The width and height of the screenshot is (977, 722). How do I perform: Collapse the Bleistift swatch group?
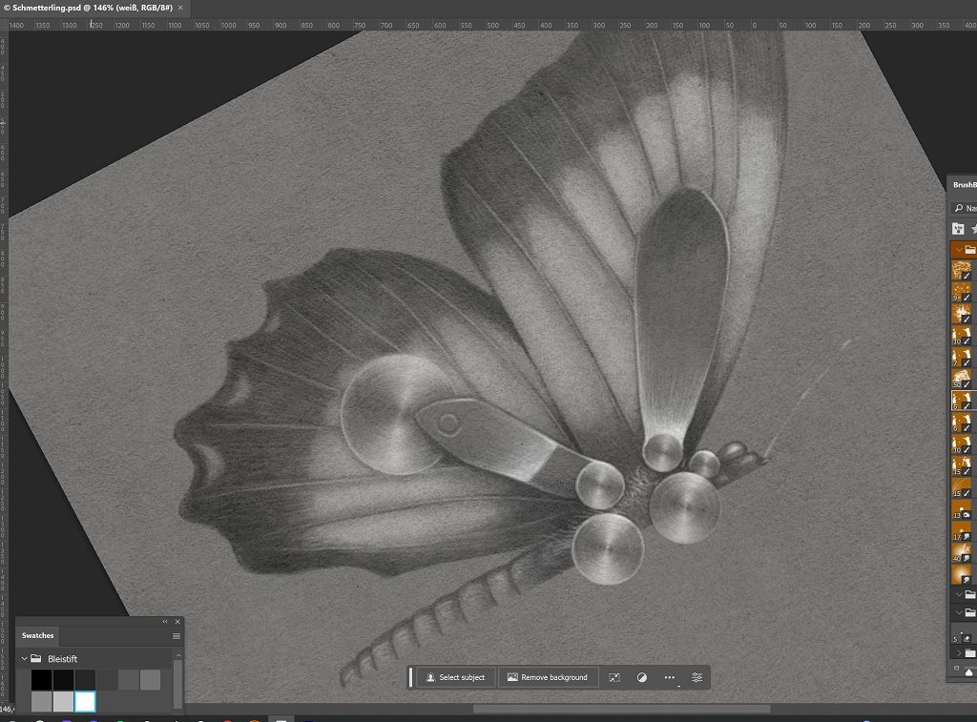coord(24,658)
